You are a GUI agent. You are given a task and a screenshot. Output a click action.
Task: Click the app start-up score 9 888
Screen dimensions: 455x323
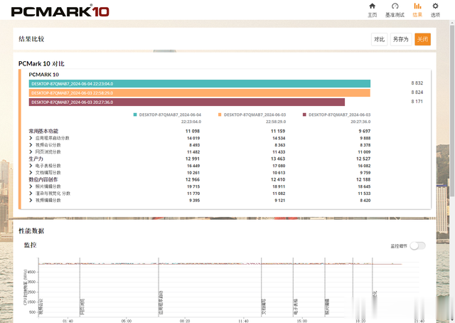[x=365, y=138]
